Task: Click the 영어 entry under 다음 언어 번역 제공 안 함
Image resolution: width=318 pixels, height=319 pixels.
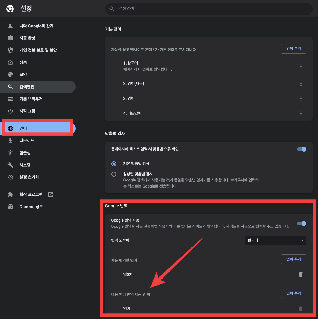Action: pyautogui.click(x=127, y=309)
